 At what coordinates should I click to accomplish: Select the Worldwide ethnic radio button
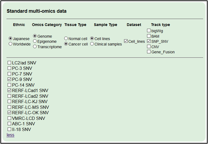tap(10, 44)
